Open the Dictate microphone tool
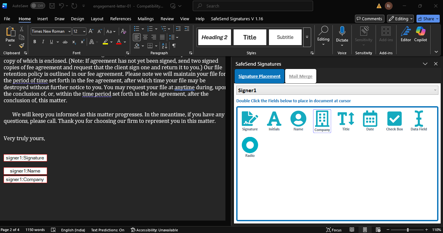The width and height of the screenshot is (443, 233). tap(342, 34)
